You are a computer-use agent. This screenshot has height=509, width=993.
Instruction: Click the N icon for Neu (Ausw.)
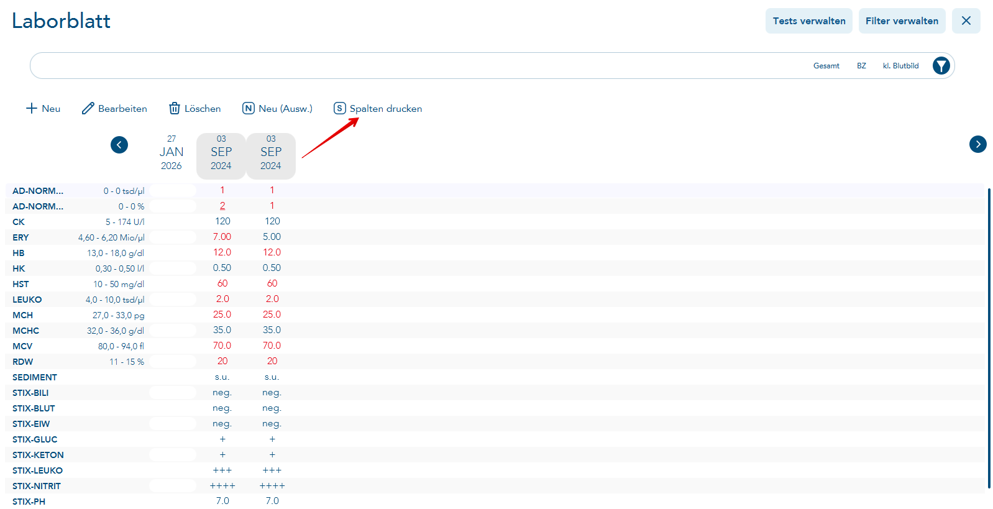coord(249,109)
